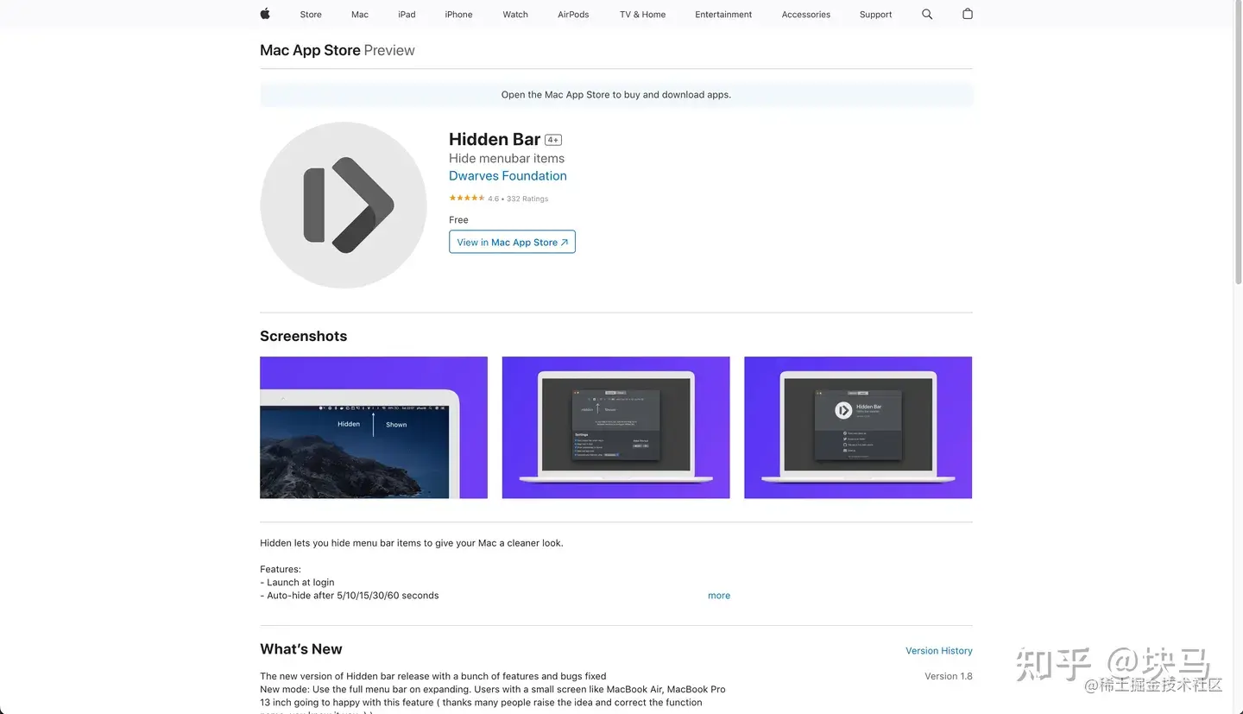Open the search magnifier icon

pos(927,14)
